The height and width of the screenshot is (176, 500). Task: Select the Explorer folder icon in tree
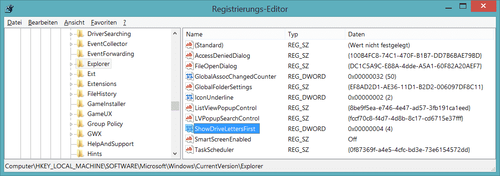pos(81,64)
